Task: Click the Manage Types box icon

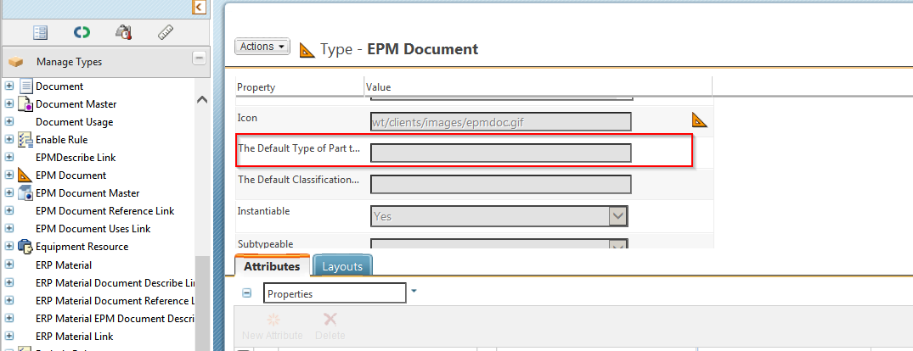Action: click(x=15, y=62)
